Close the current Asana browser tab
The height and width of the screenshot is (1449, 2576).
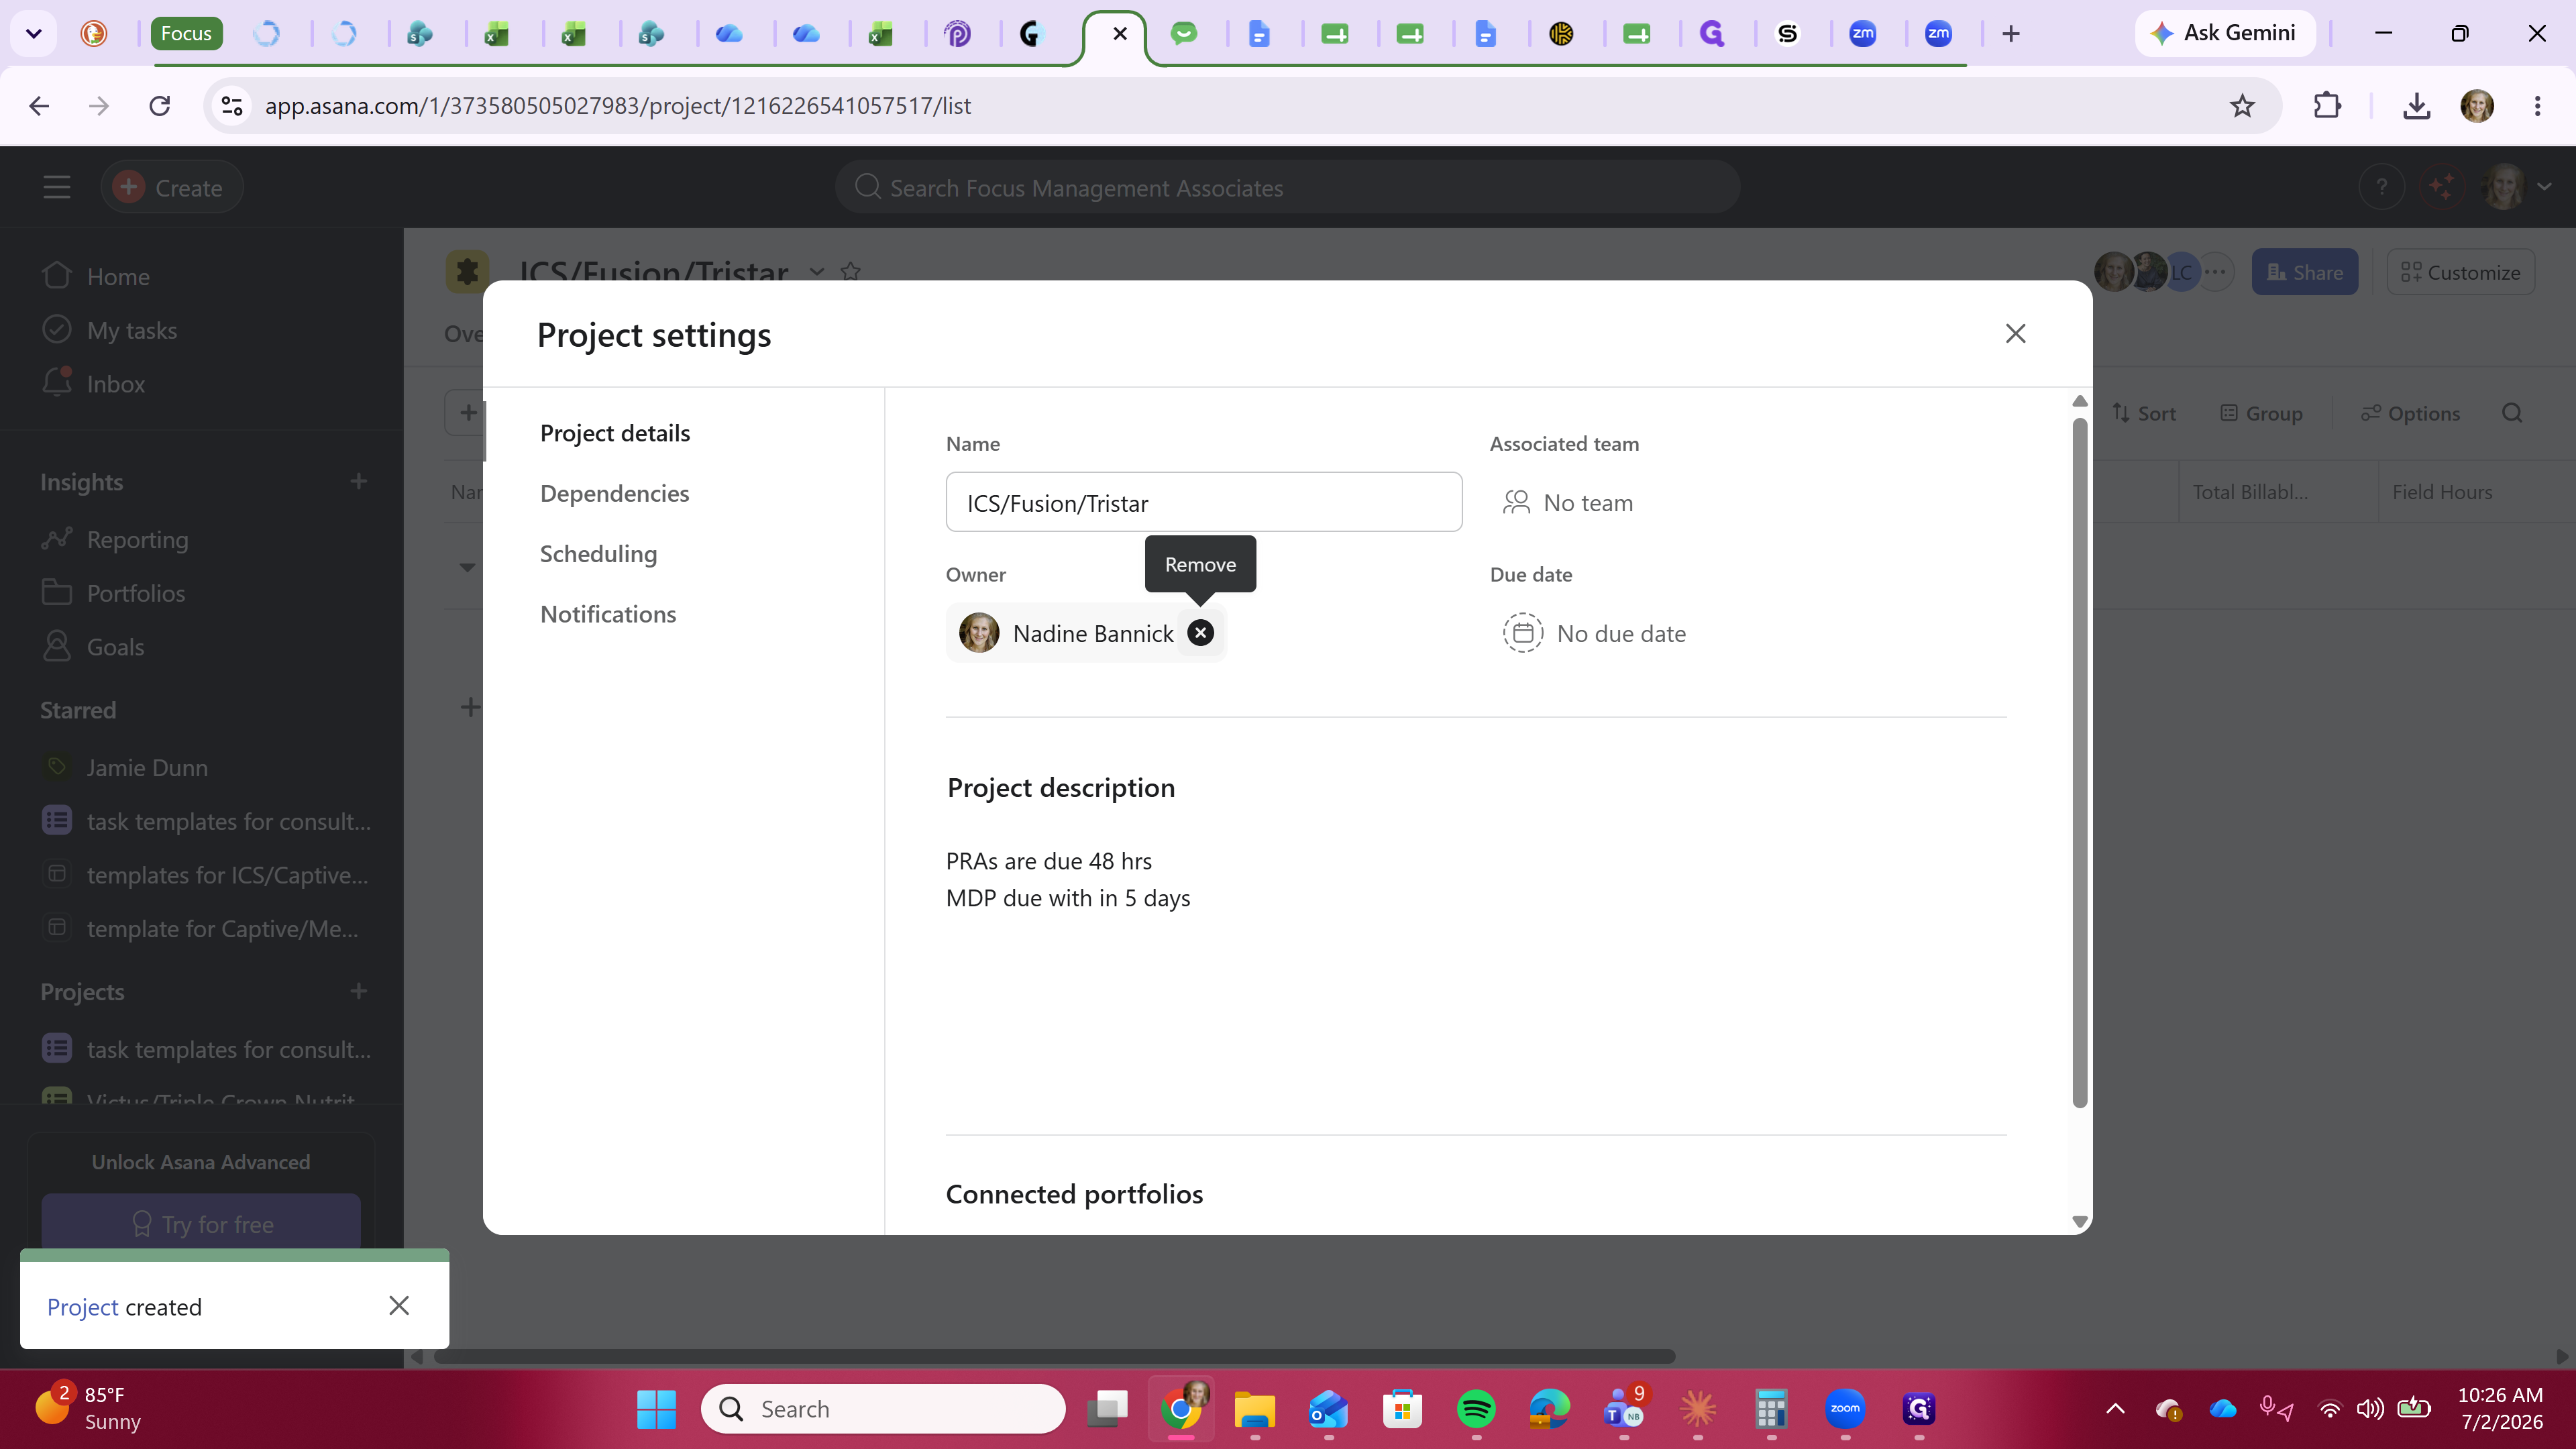click(x=1120, y=33)
